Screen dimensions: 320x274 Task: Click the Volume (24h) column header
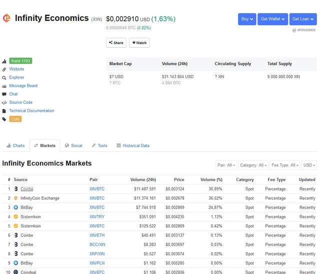(x=143, y=179)
